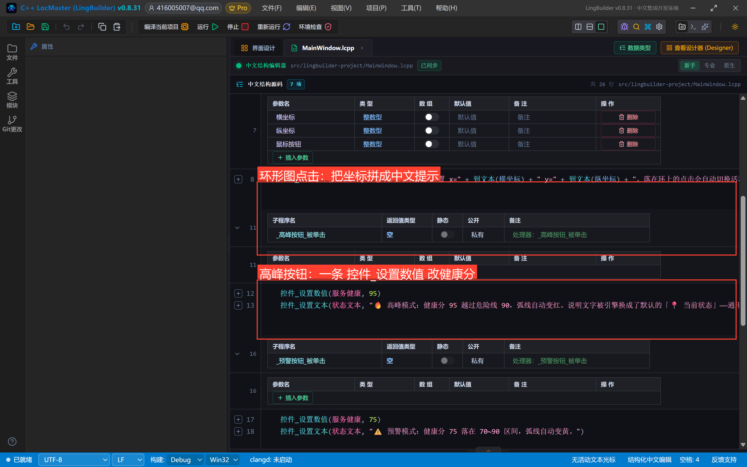This screenshot has height=467, width=747.
Task: Open the Win32 platform dropdown
Action: point(223,459)
